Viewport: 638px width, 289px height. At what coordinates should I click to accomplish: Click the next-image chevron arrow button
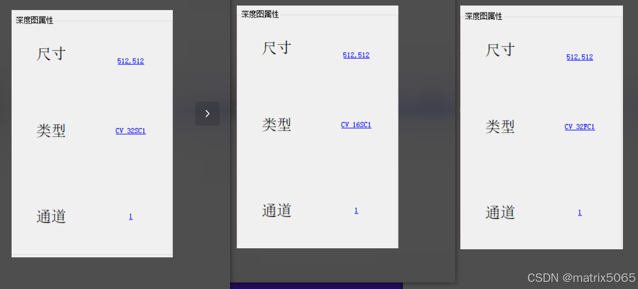tap(207, 114)
